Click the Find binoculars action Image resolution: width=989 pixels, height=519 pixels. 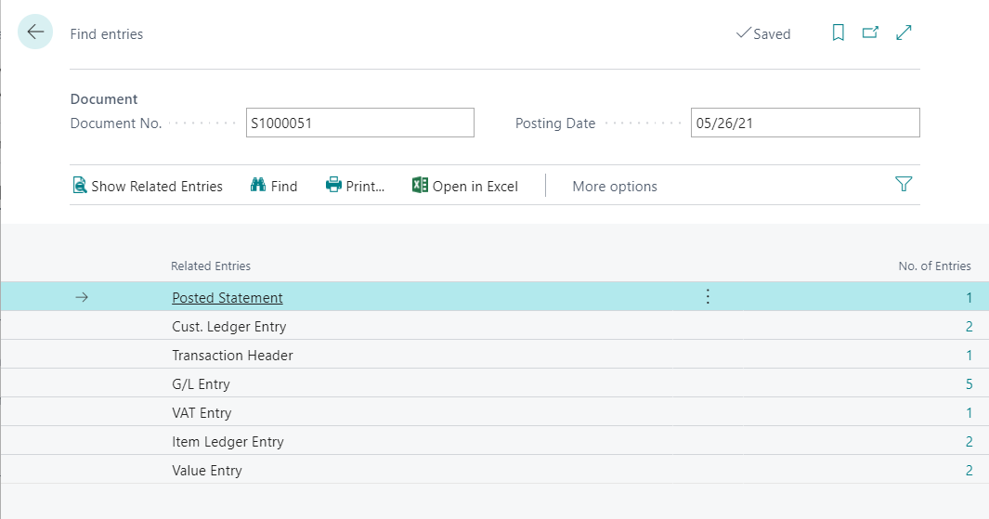click(x=274, y=186)
